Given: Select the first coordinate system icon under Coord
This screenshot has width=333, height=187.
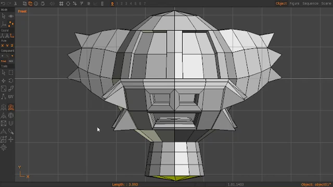Looking at the screenshot, I should pyautogui.click(x=2, y=36).
